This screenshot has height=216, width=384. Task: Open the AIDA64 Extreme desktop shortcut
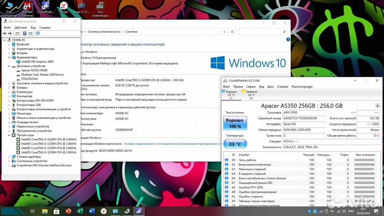click(x=27, y=9)
